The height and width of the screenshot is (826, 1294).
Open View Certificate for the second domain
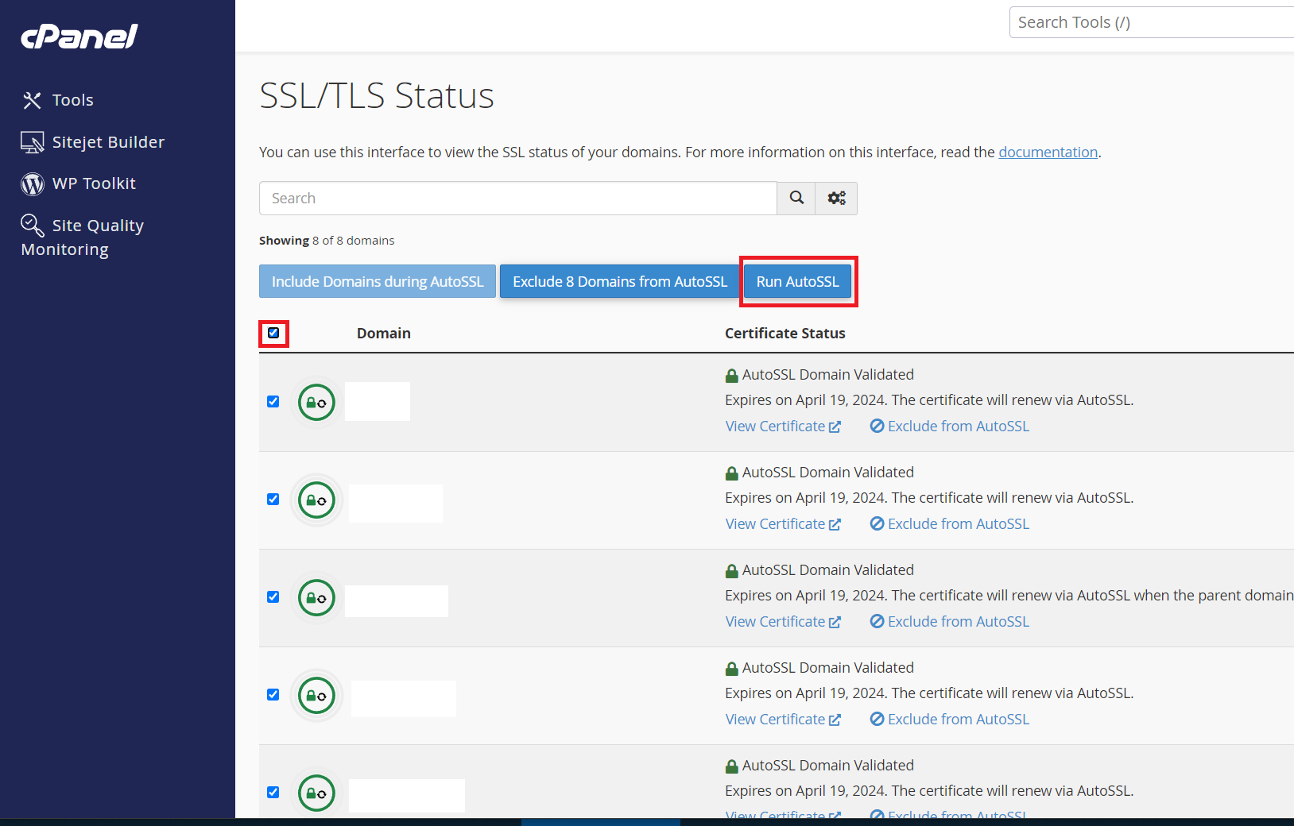(783, 524)
